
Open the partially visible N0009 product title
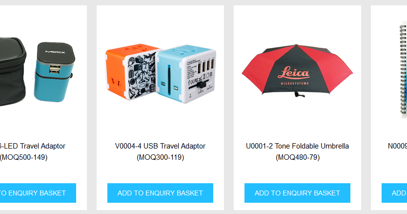pyautogui.click(x=397, y=146)
